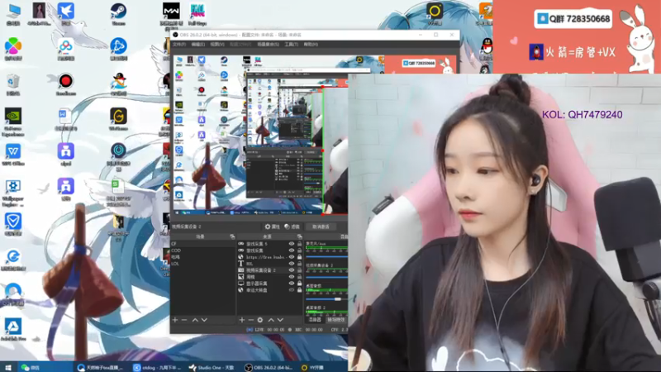Adjust the microphone volume slider in mixer

pos(326,256)
